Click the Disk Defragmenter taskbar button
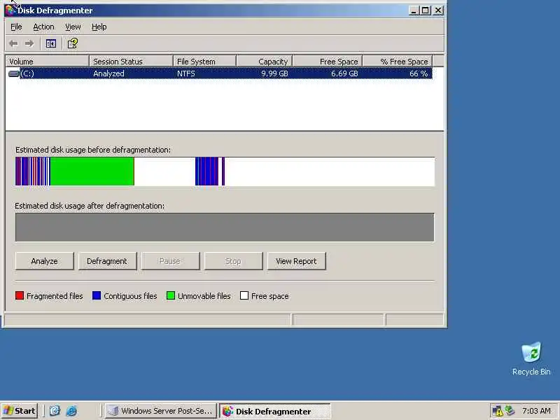560x420 pixels. 274,411
